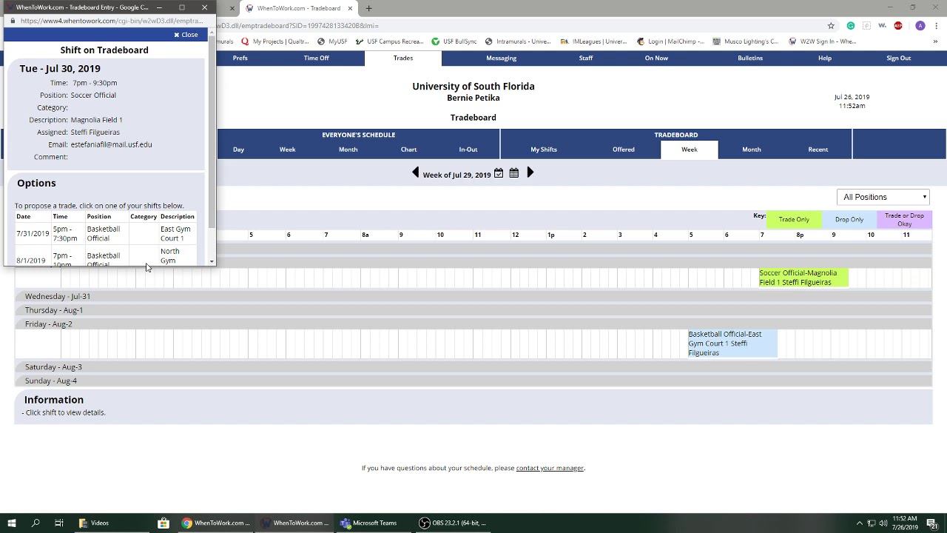Open the Grammarly extension icon
Screen dimensions: 947x533
(x=850, y=25)
